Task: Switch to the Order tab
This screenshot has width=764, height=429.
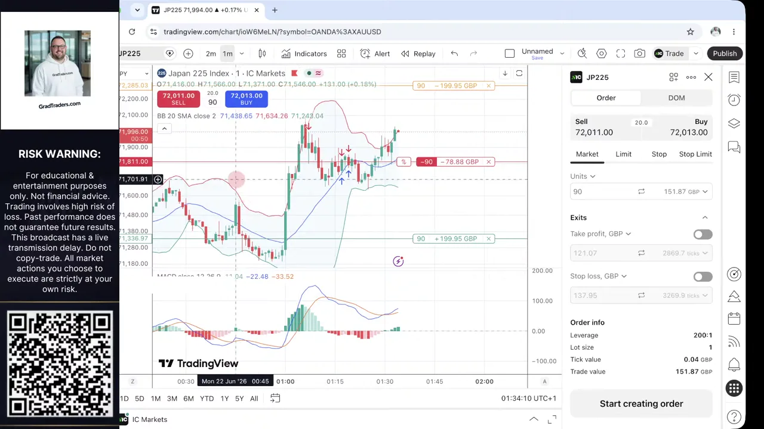Action: point(606,98)
